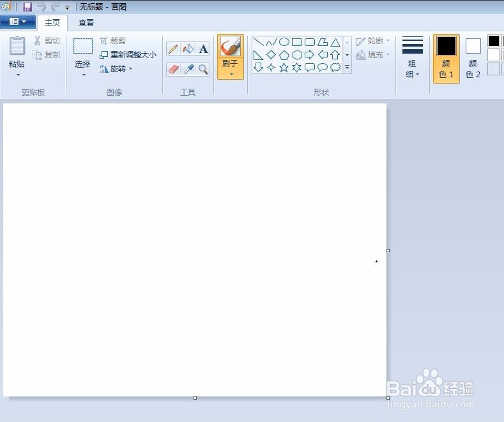Choose the Line shape
The height and width of the screenshot is (422, 504).
pos(258,42)
